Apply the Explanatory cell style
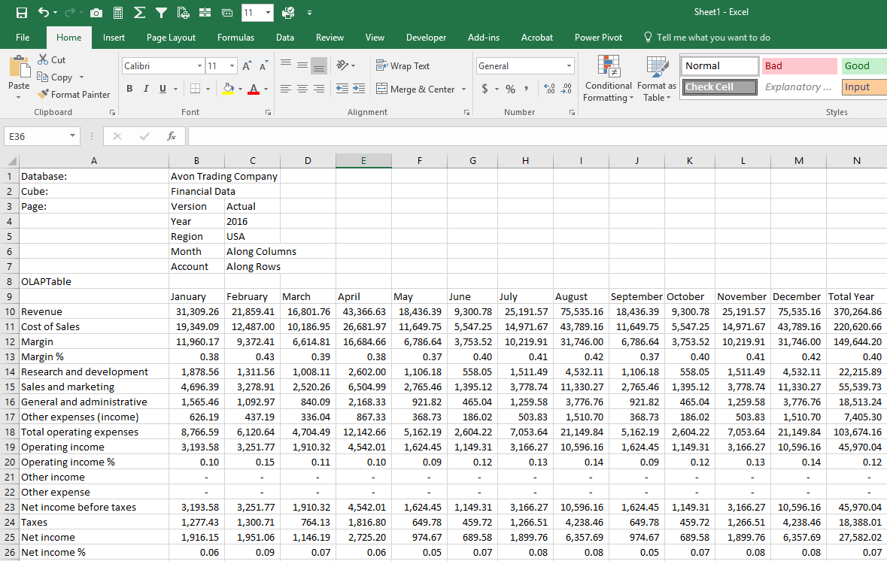This screenshot has width=887, height=561. (799, 87)
